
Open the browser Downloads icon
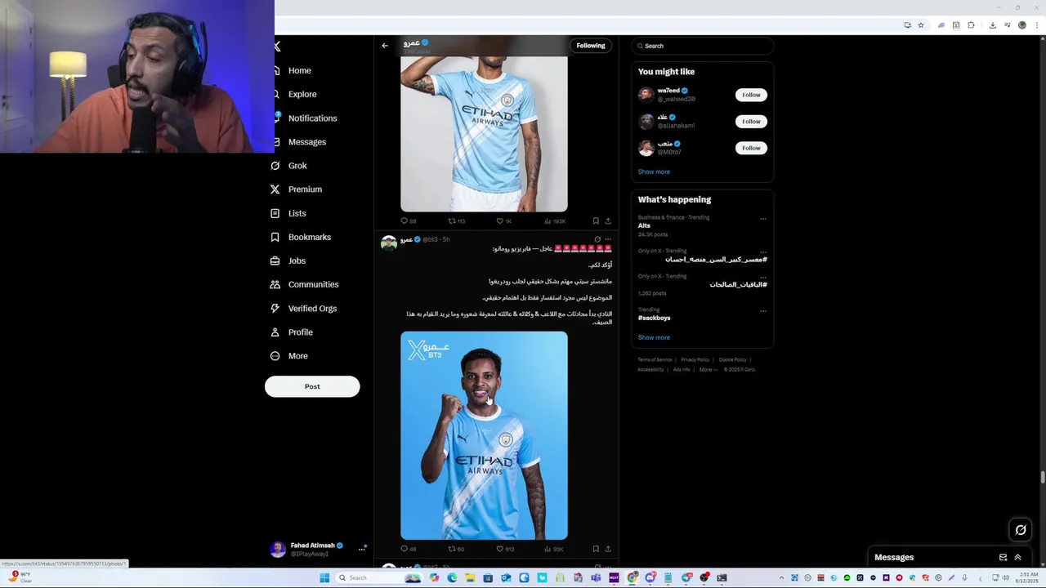pos(992,25)
